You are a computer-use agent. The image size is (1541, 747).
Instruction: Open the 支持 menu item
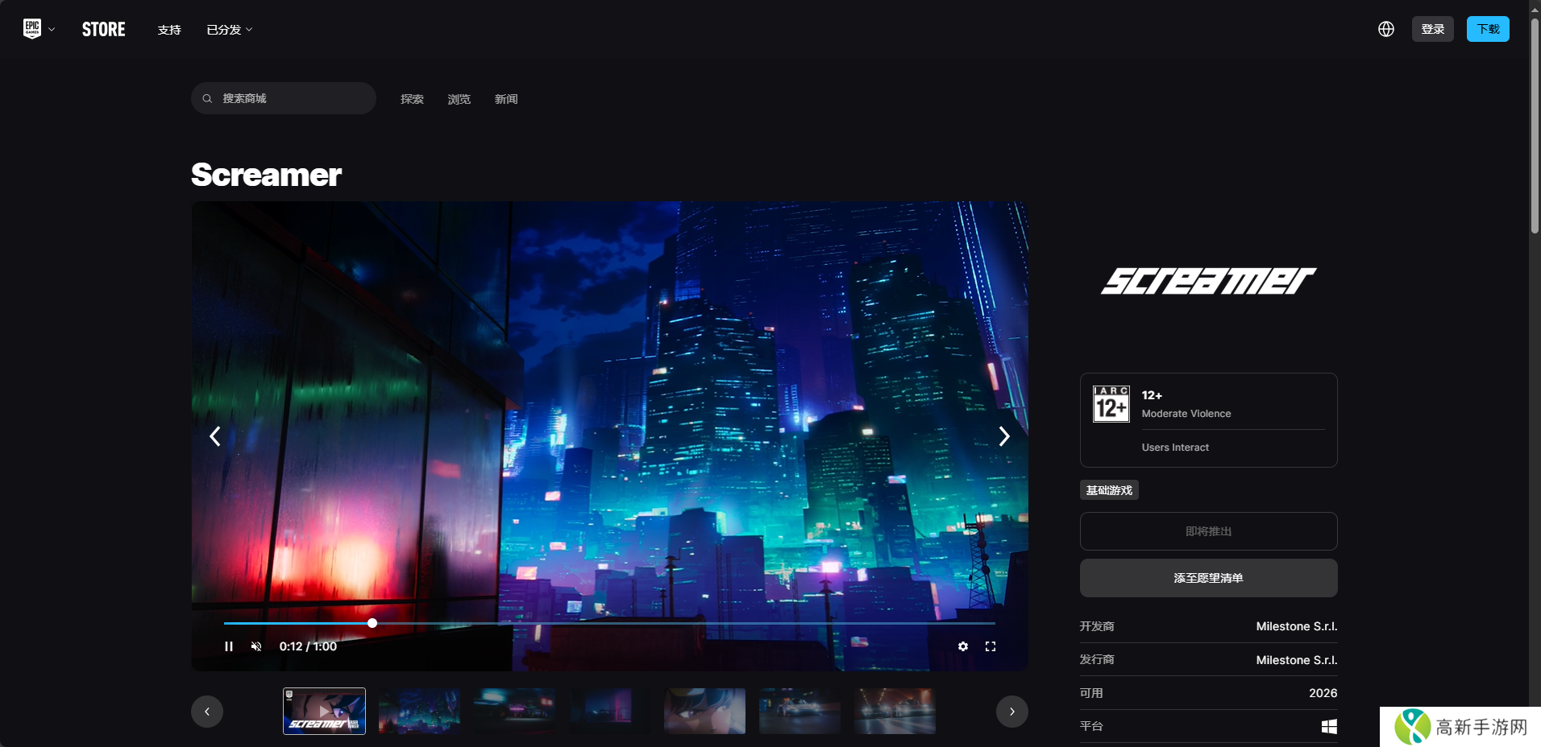tap(169, 30)
